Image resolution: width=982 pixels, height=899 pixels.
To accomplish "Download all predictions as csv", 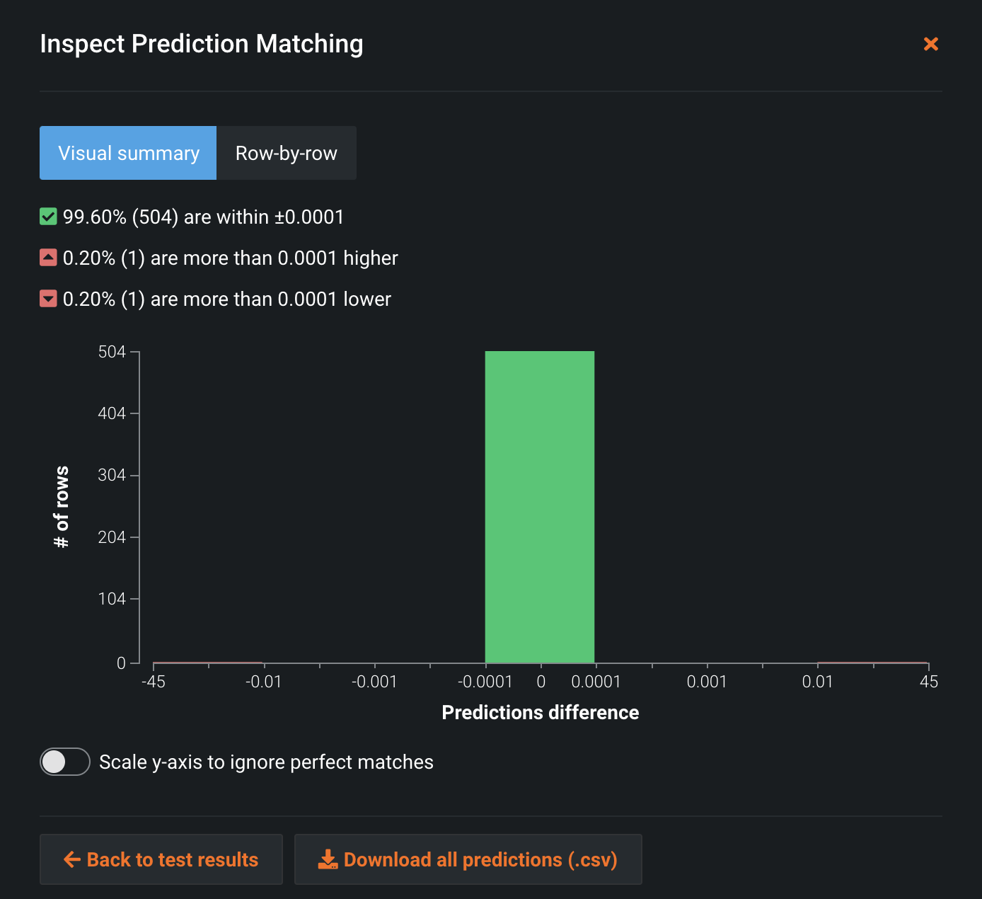I will click(468, 859).
